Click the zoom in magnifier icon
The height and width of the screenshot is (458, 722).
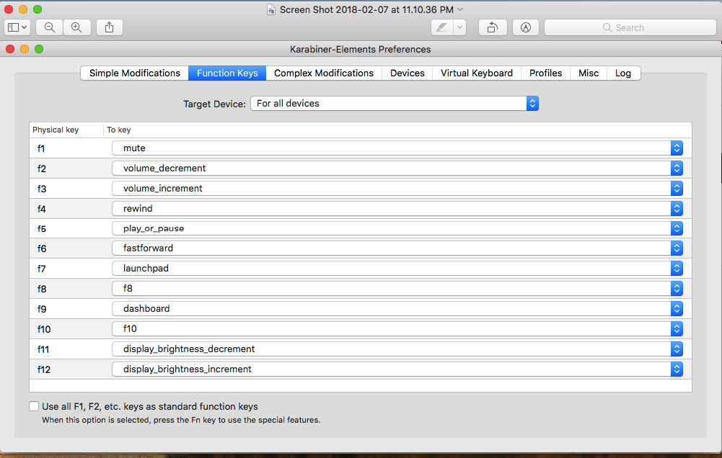pyautogui.click(x=76, y=27)
